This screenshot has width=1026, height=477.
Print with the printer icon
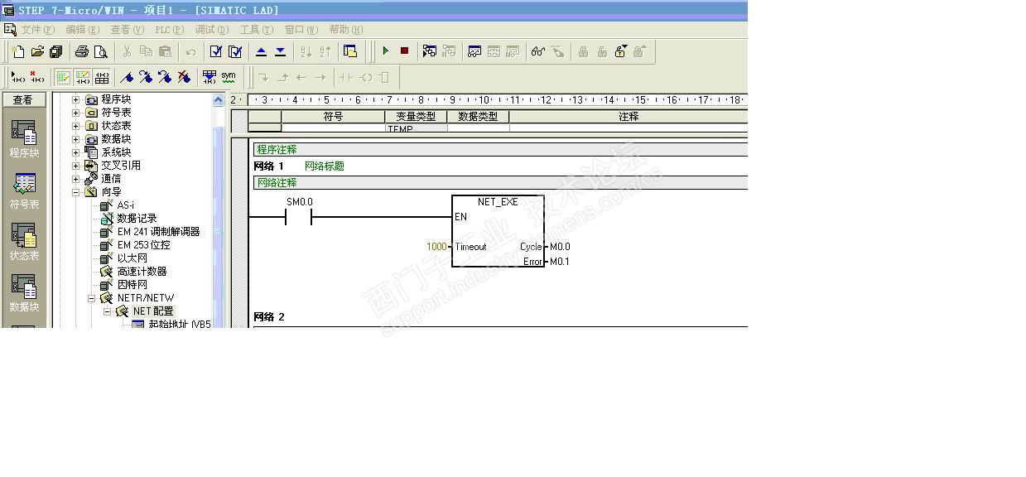point(82,51)
